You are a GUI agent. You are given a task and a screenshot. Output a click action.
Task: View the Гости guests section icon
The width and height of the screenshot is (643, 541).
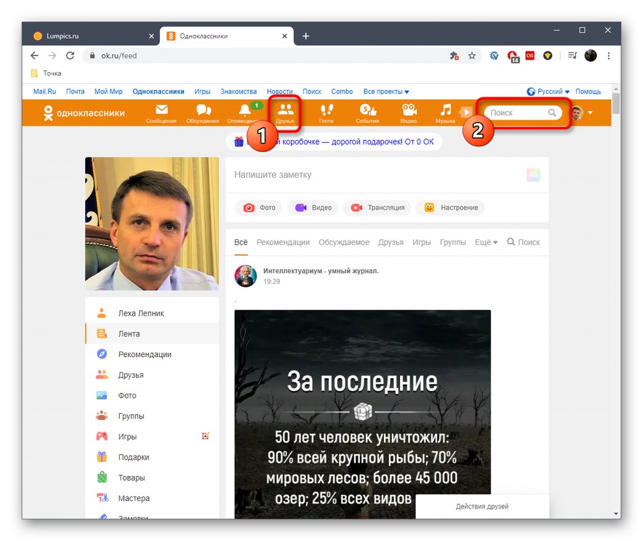click(326, 112)
